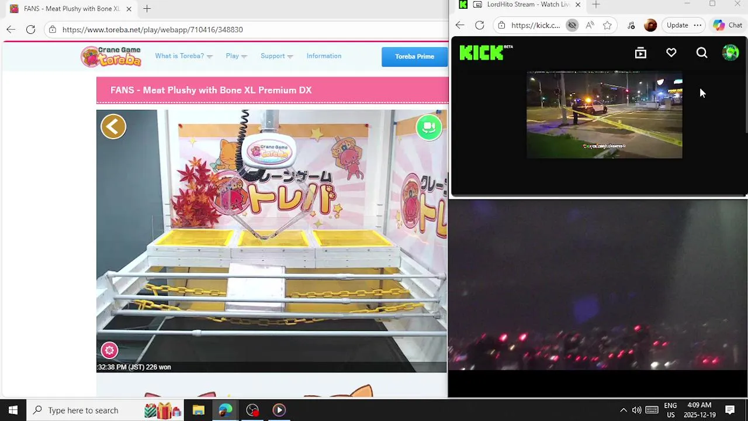The image size is (748, 421).
Task: Open the Toreba Crane Game logo home link
Action: 112,56
